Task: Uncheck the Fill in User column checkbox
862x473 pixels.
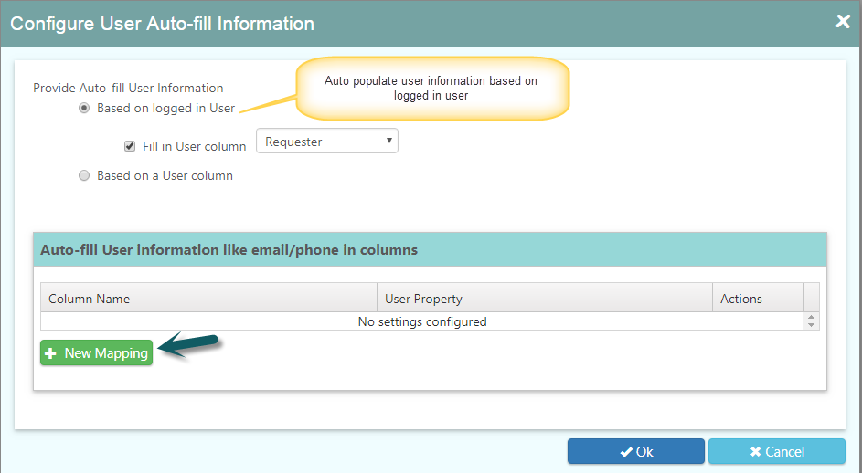Action: 130,146
